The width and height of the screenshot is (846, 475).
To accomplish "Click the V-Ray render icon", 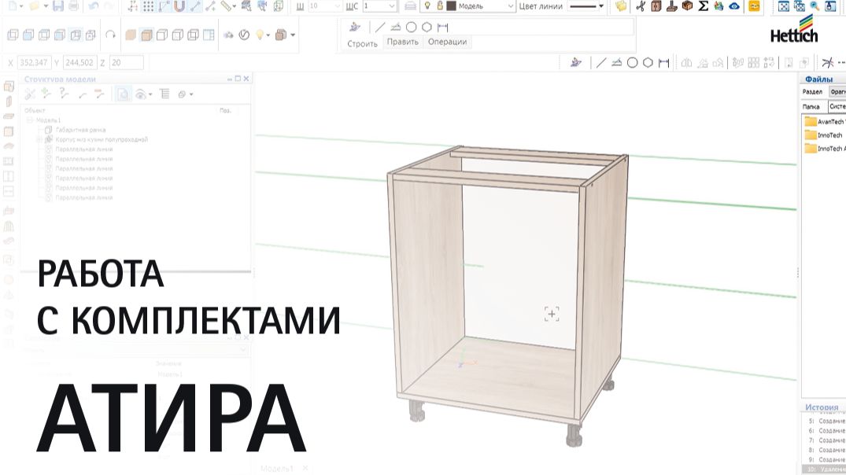I will [x=244, y=35].
